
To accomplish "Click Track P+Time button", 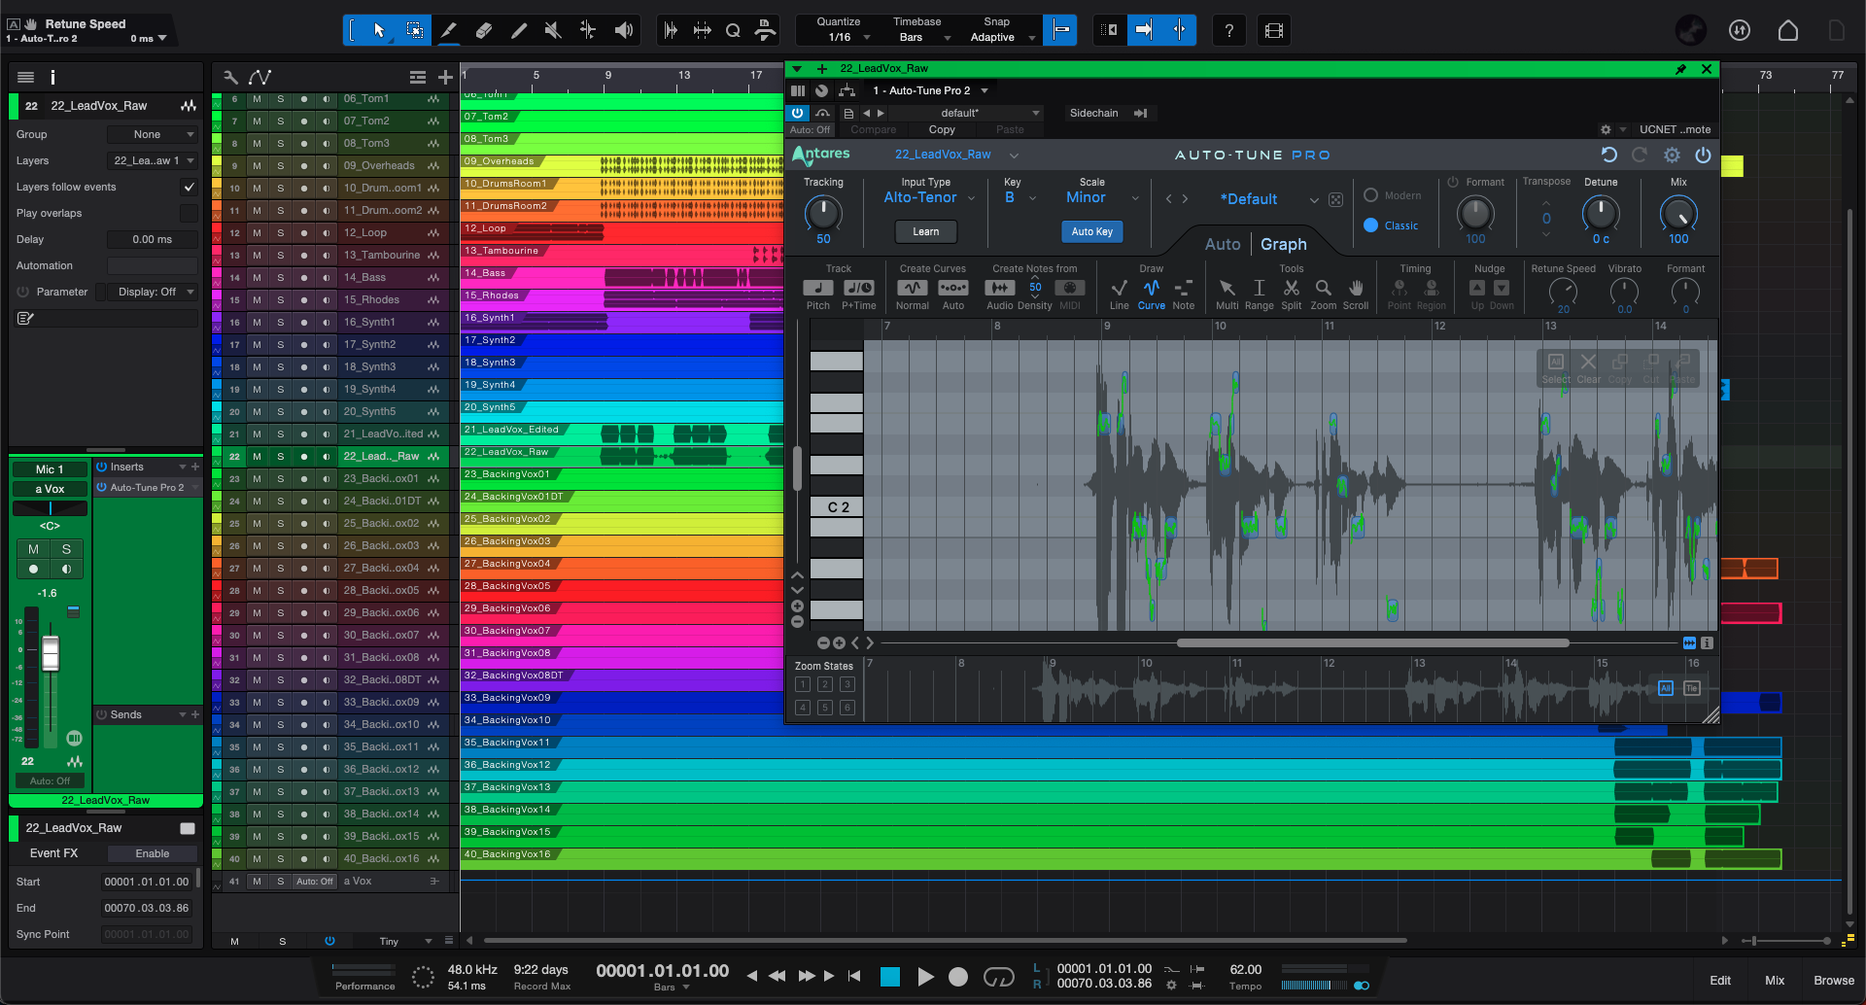I will [x=859, y=288].
